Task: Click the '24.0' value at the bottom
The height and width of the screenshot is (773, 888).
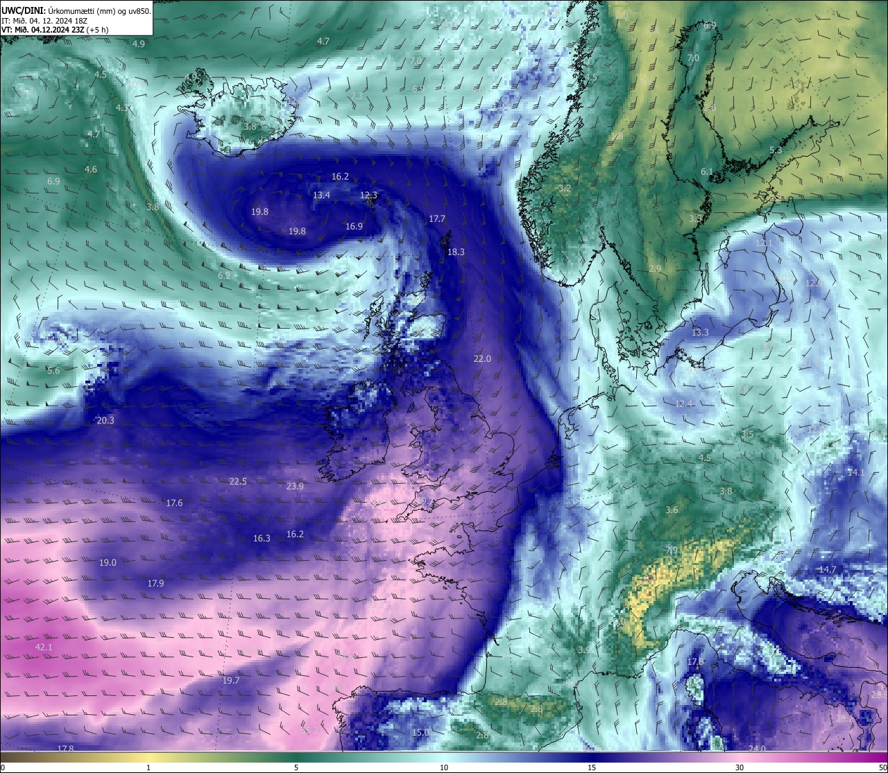Action: (757, 748)
